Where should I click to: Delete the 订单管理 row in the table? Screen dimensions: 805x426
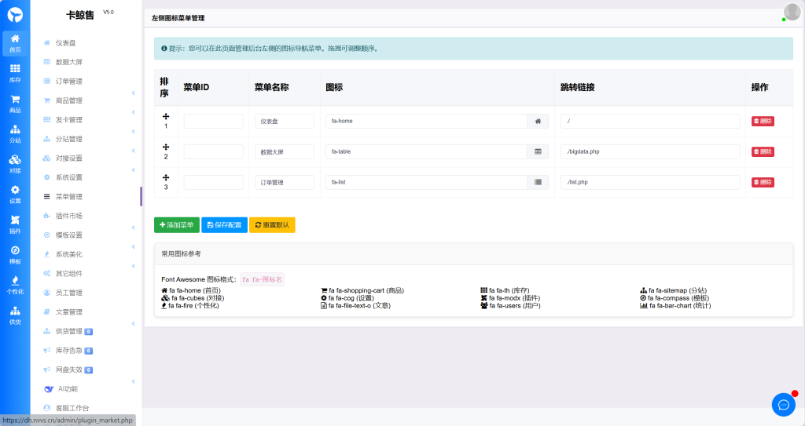point(763,182)
